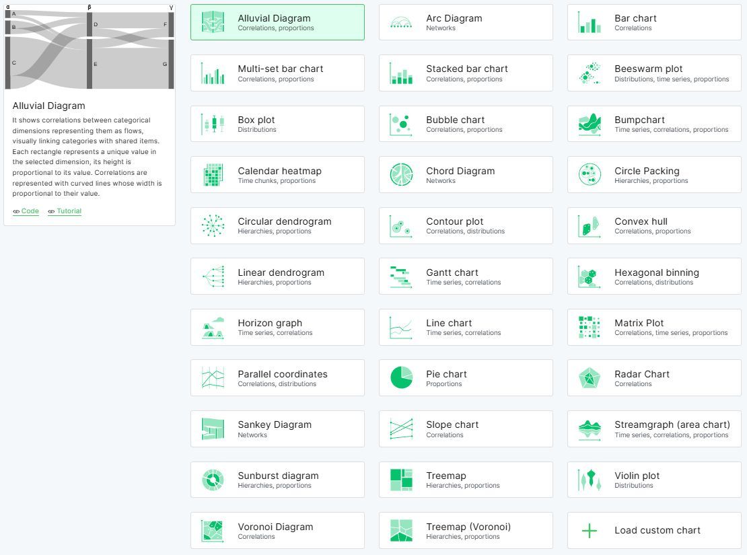Viewport: 747px width, 555px height.
Task: Click the Slope chart icon
Action: click(x=401, y=429)
